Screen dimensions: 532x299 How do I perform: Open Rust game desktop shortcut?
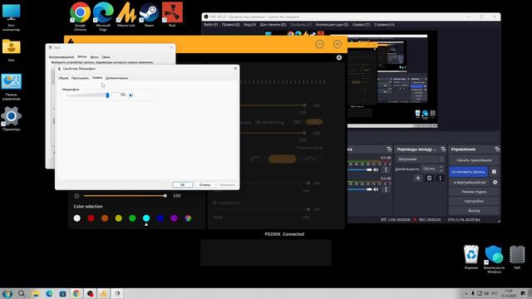pyautogui.click(x=172, y=15)
